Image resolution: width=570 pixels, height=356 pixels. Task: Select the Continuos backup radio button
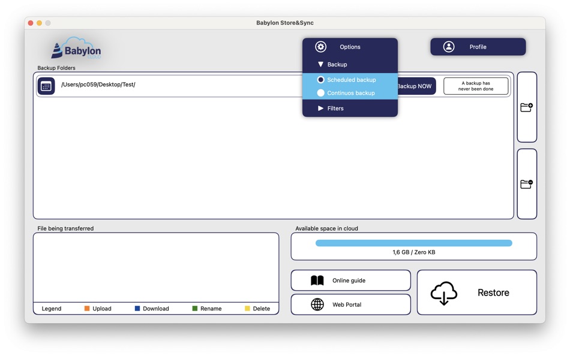320,93
